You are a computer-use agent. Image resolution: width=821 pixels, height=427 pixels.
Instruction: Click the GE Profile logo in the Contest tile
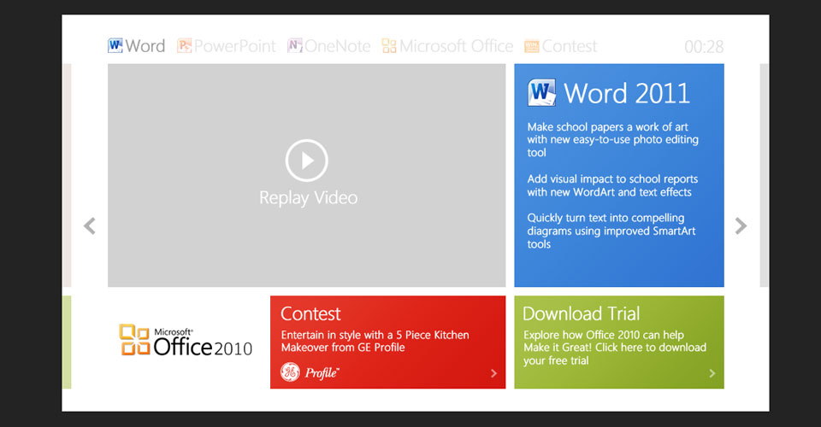[310, 372]
